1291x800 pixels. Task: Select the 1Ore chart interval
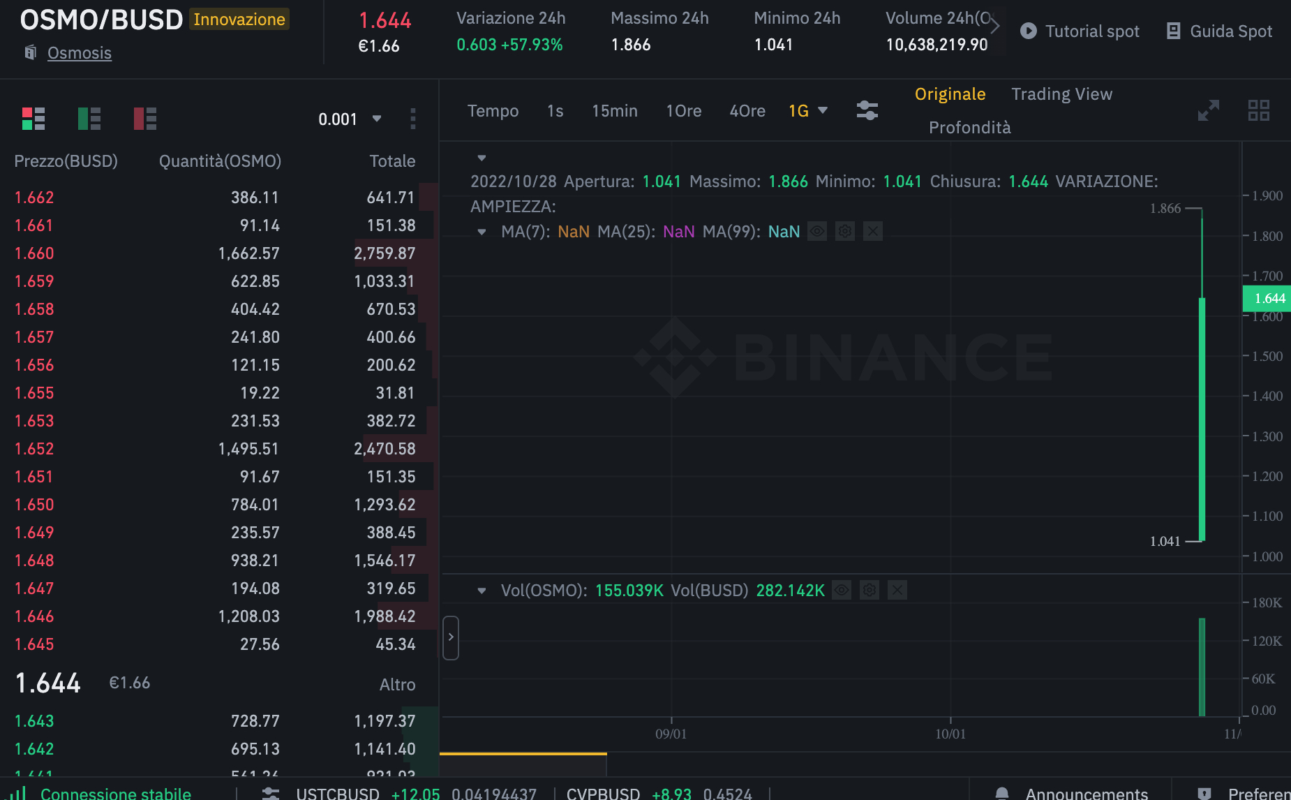pyautogui.click(x=683, y=111)
